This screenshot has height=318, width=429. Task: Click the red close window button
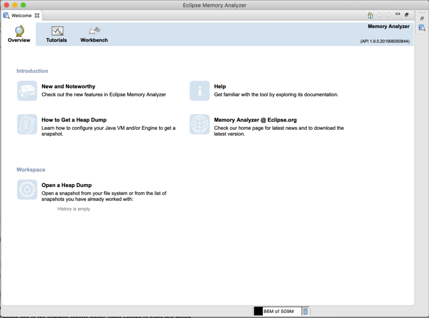tap(6, 5)
